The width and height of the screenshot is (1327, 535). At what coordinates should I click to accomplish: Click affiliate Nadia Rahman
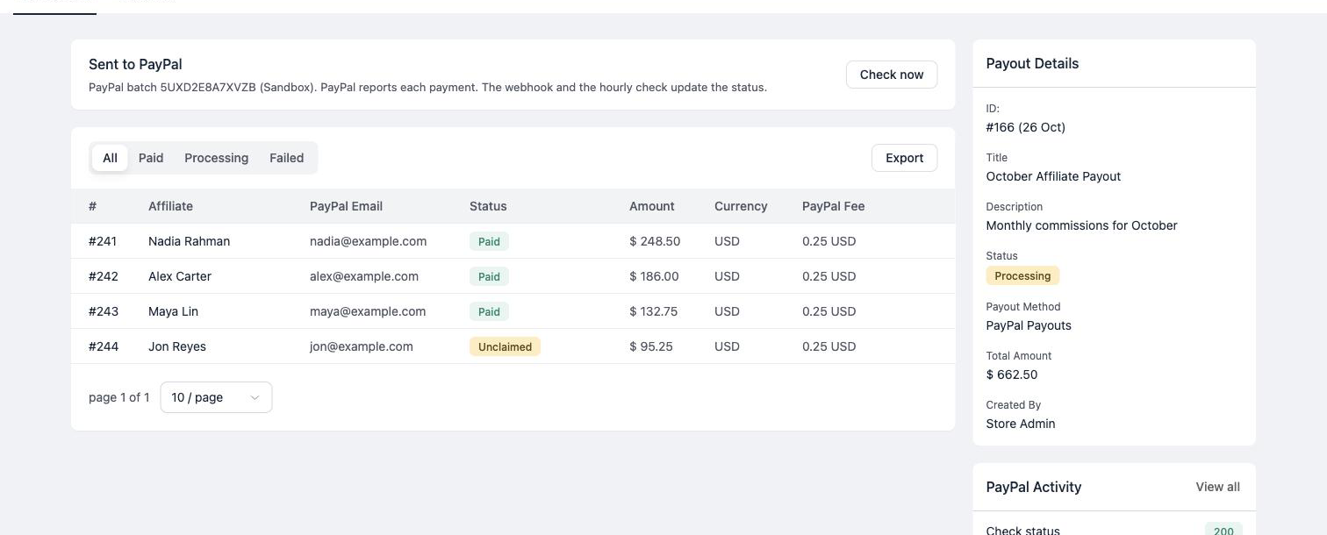pos(189,241)
